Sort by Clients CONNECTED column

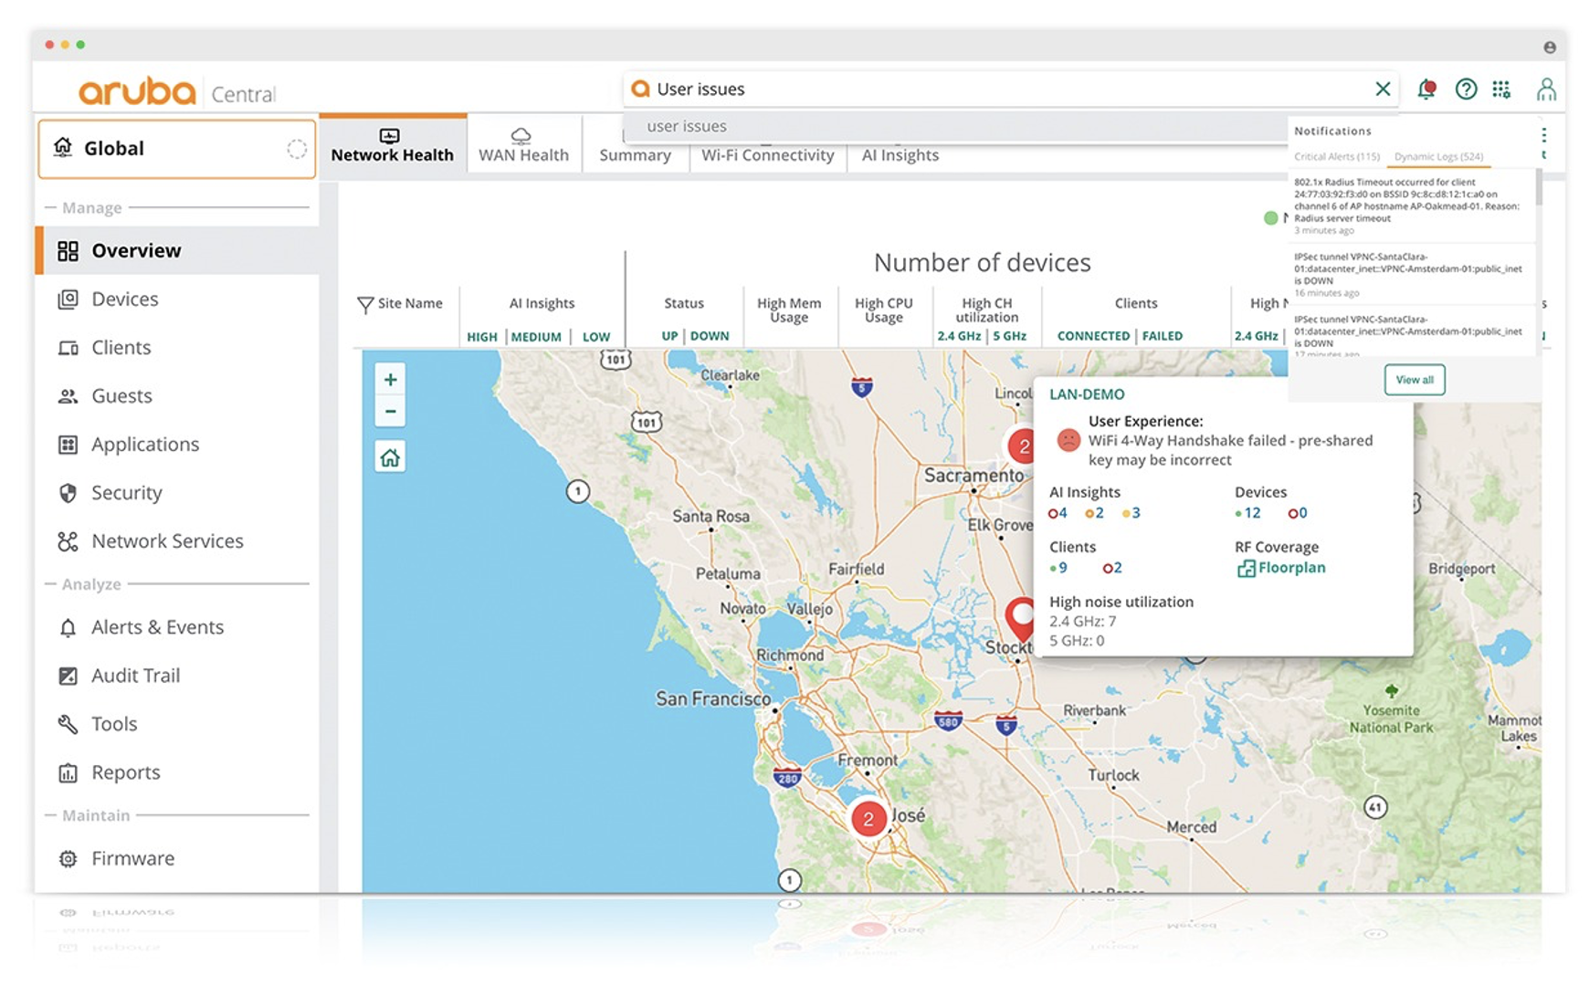coord(1093,336)
